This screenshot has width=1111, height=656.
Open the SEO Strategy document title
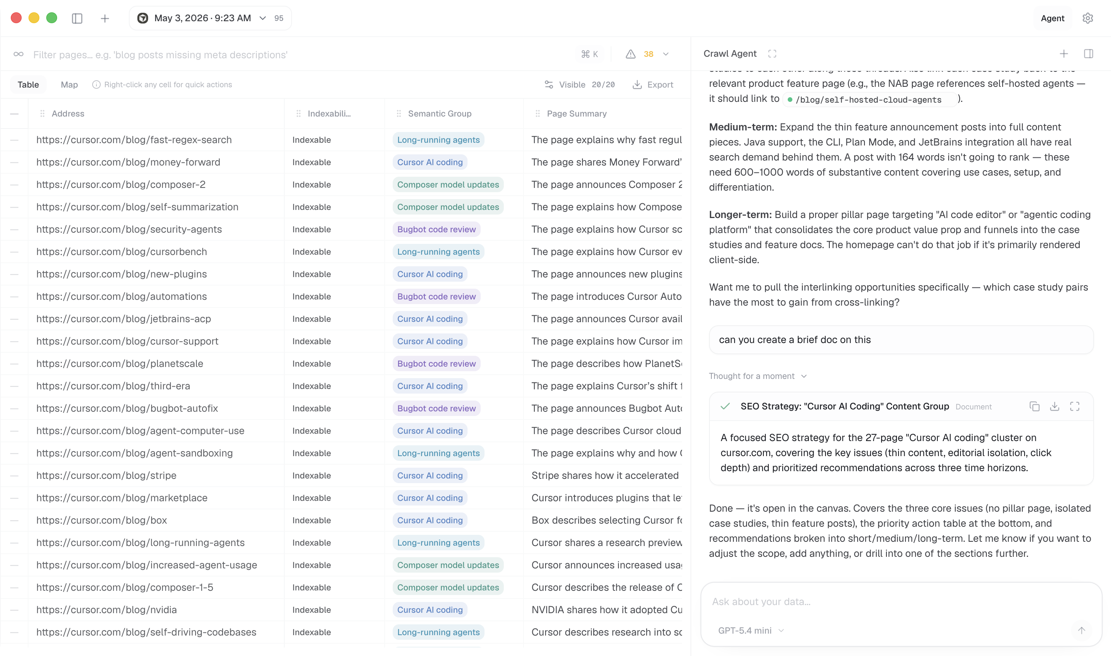coord(844,406)
